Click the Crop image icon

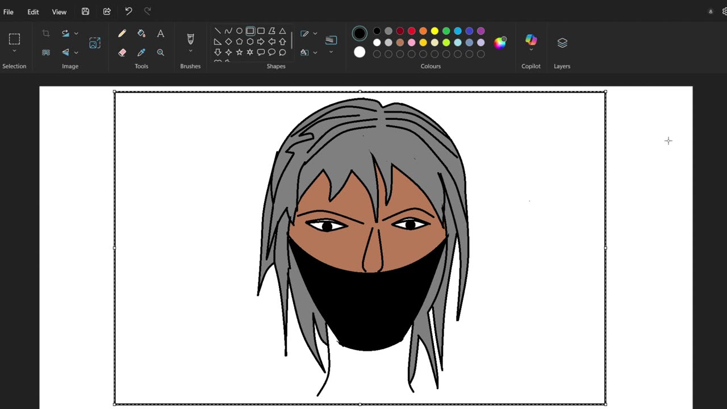coord(46,34)
